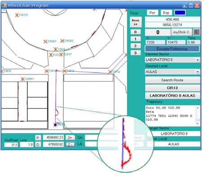Select floor 0 button
This screenshot has height=173, width=202.
(x=136, y=32)
